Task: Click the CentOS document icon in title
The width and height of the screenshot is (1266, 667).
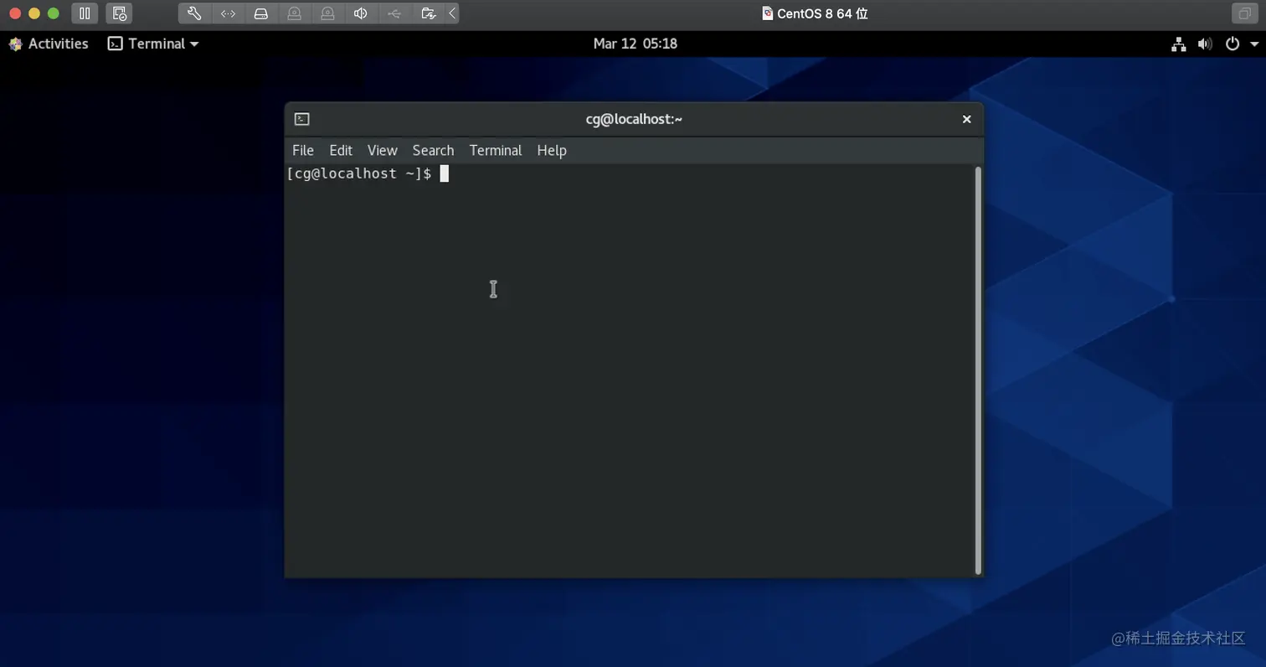Action: (767, 13)
